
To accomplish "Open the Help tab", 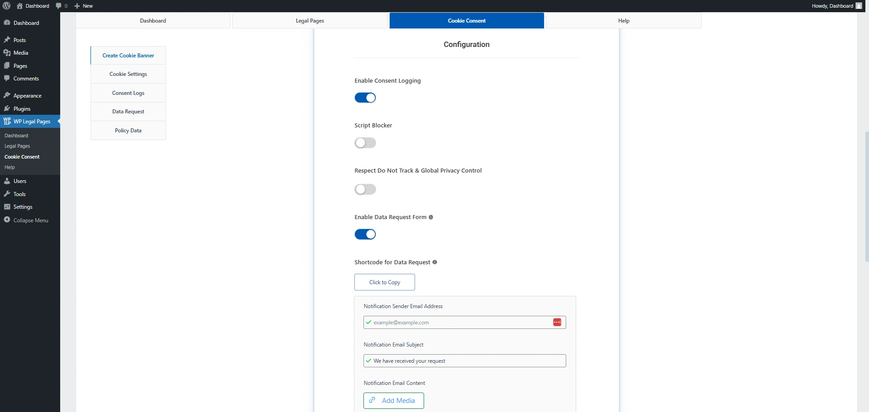I will pyautogui.click(x=624, y=21).
